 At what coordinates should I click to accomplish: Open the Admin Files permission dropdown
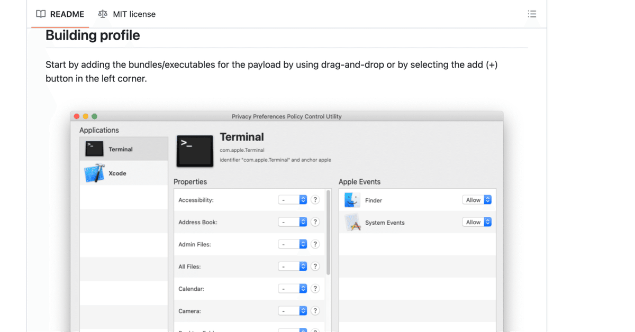pyautogui.click(x=293, y=244)
